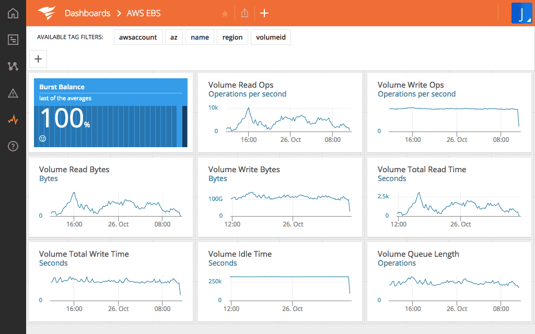Click the smiley icon in Burst Balance

43,138
